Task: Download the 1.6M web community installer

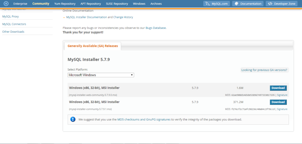Action: click(278, 88)
